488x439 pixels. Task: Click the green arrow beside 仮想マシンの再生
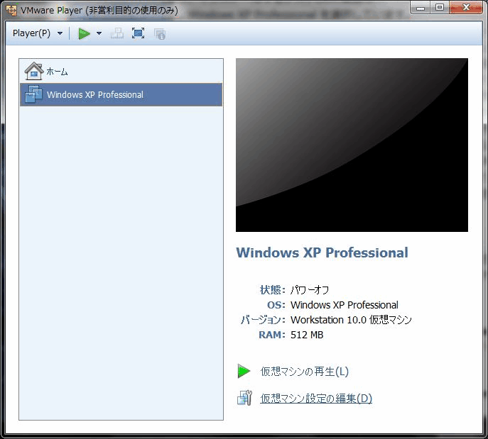244,371
